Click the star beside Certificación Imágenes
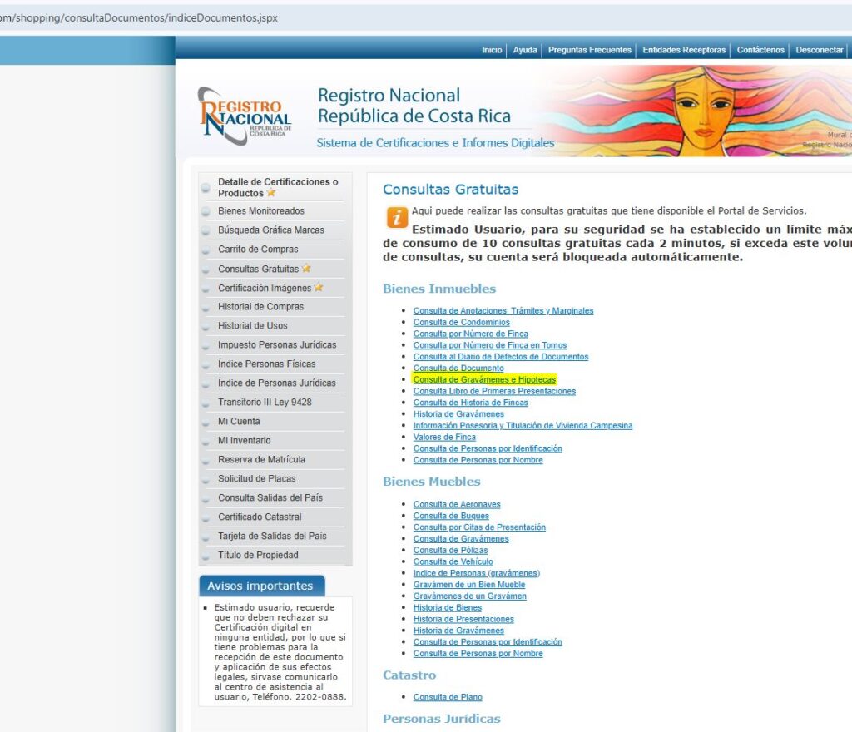Viewport: 852px width, 732px height. point(319,287)
